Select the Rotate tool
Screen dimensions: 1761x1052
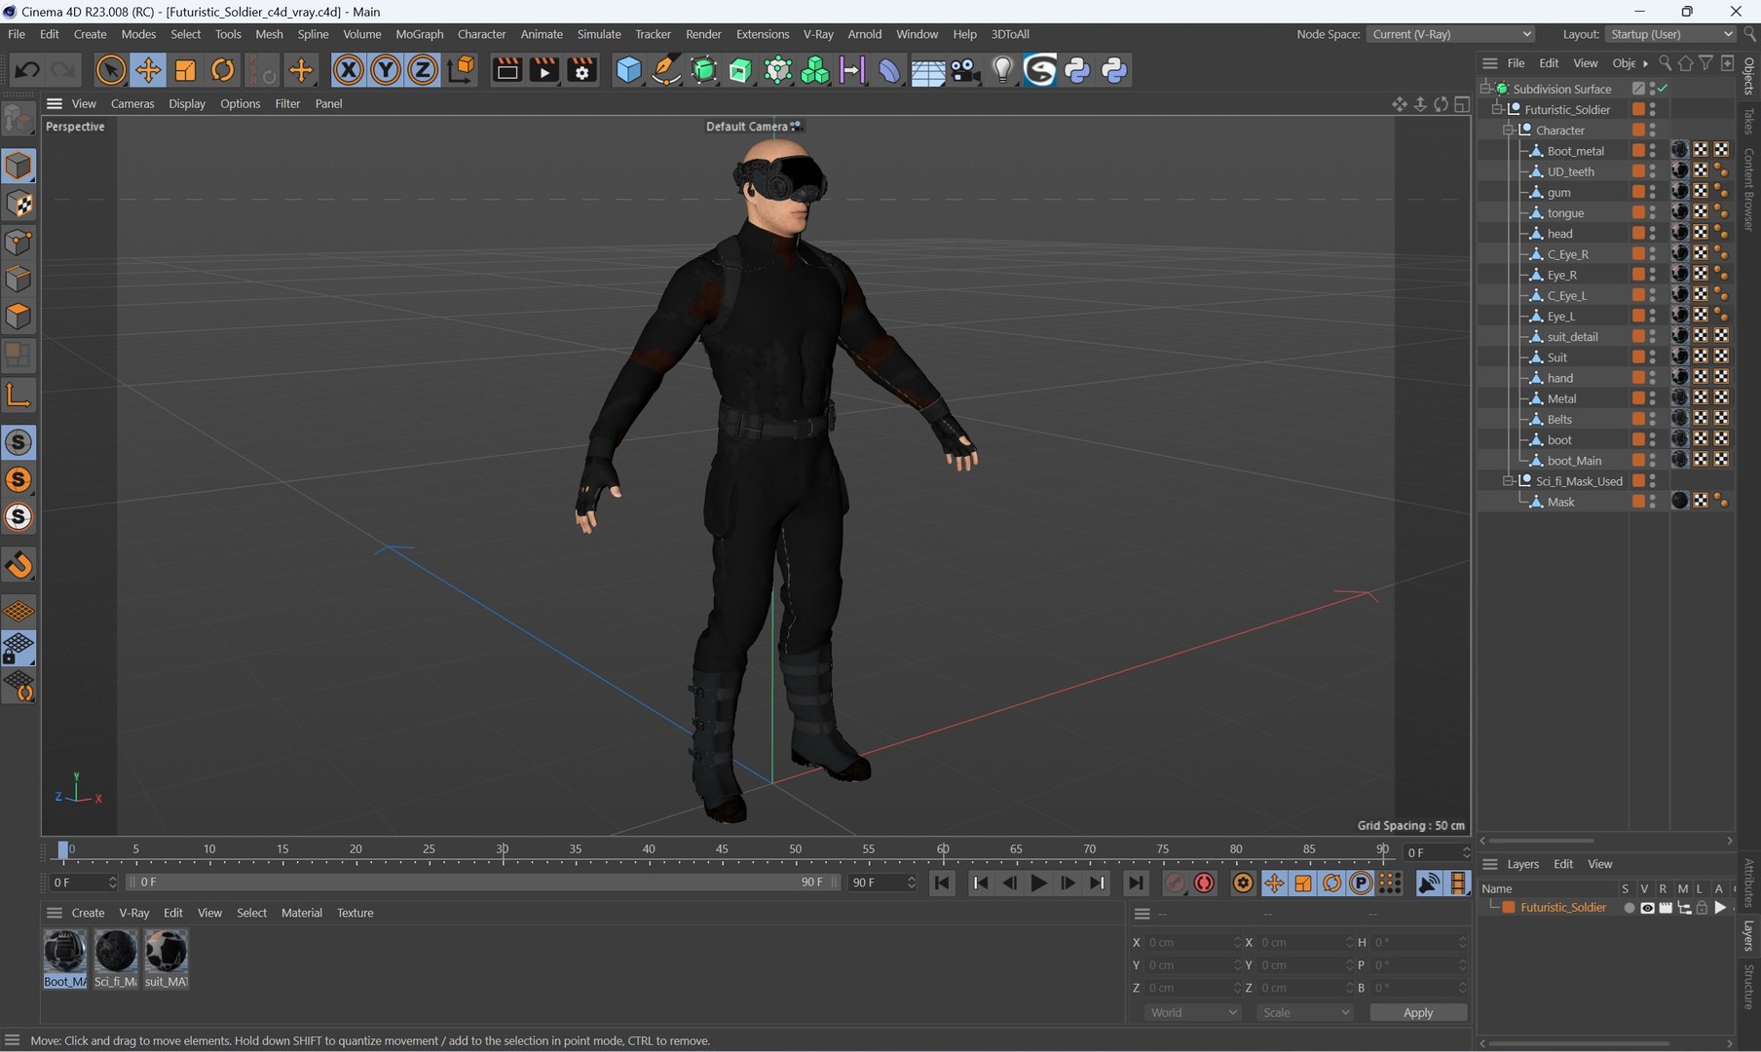[222, 70]
